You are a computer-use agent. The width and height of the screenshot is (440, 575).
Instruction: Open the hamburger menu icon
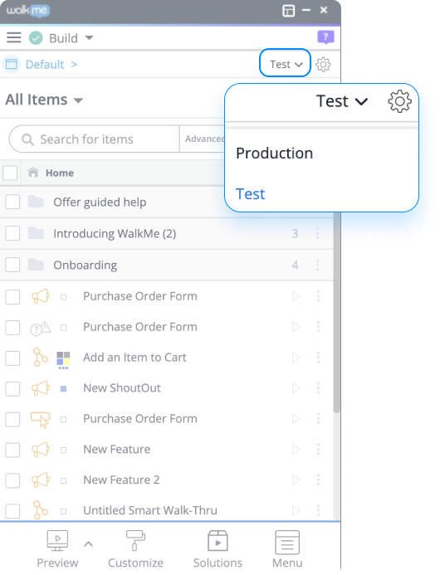click(x=14, y=38)
